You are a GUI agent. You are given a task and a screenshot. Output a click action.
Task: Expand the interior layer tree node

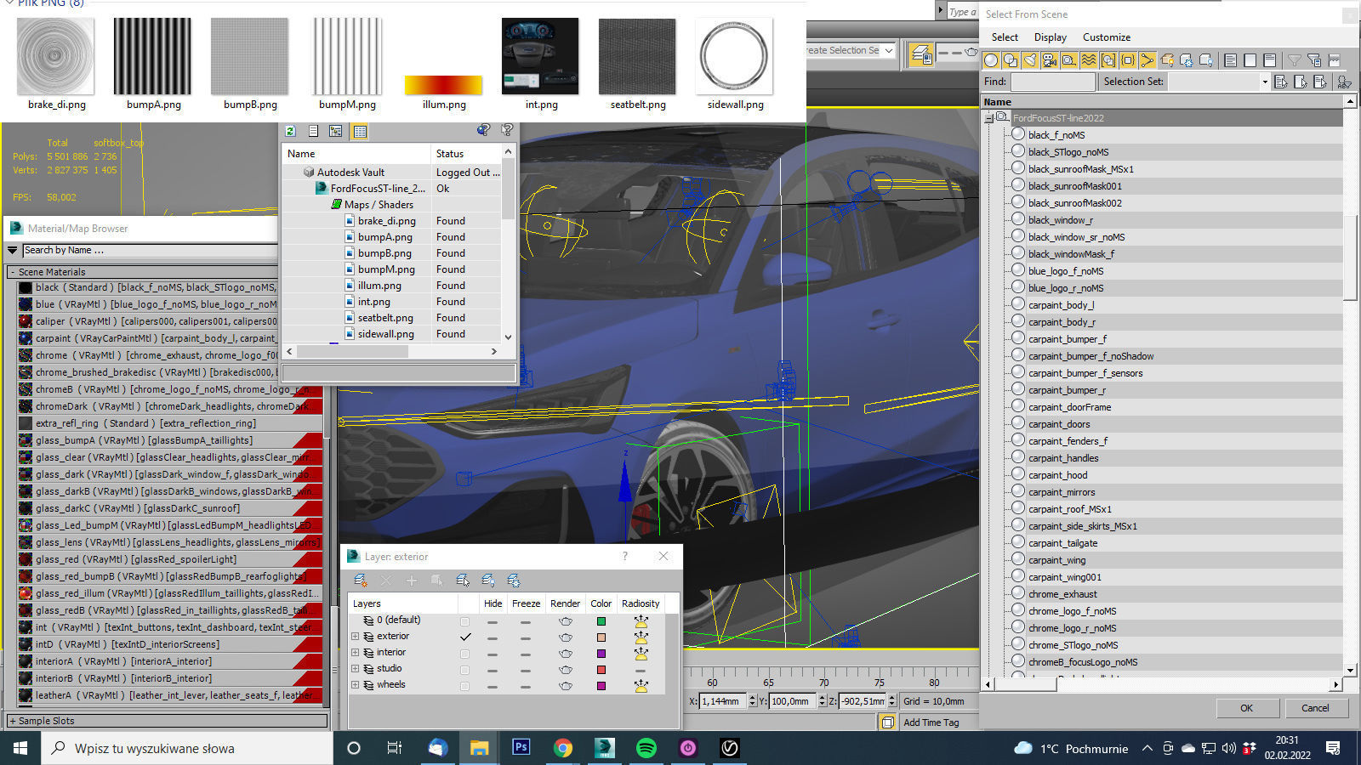click(x=356, y=653)
